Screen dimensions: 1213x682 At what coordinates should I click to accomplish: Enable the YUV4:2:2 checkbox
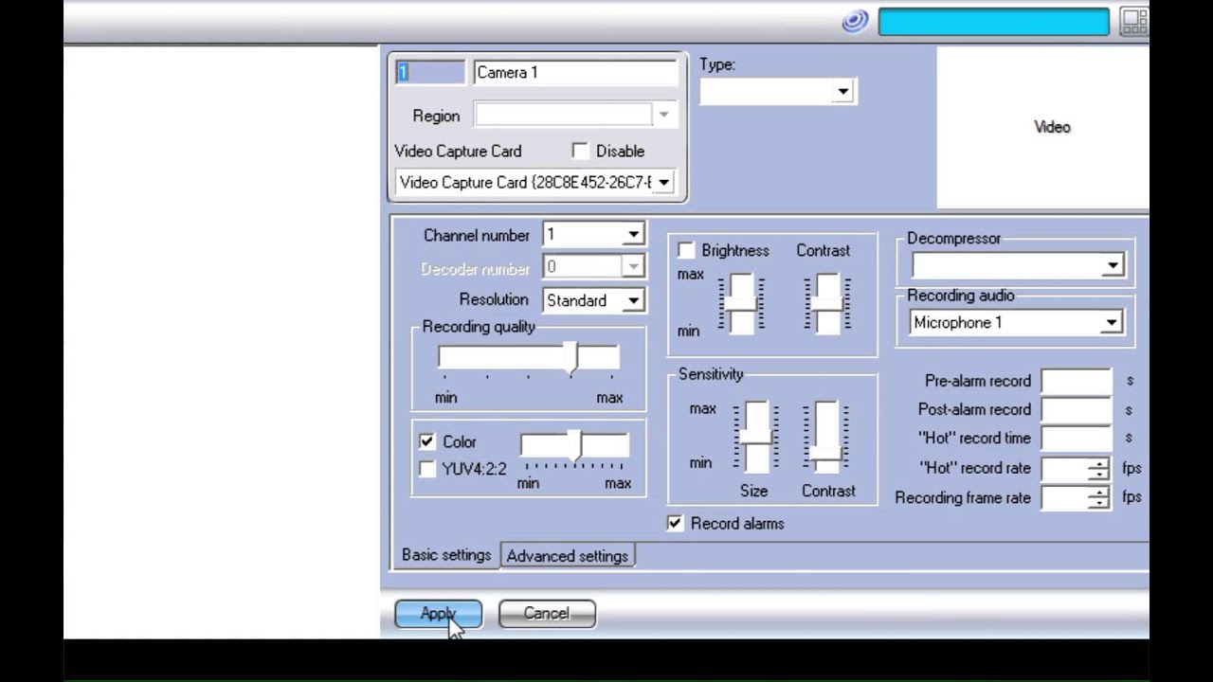point(426,469)
